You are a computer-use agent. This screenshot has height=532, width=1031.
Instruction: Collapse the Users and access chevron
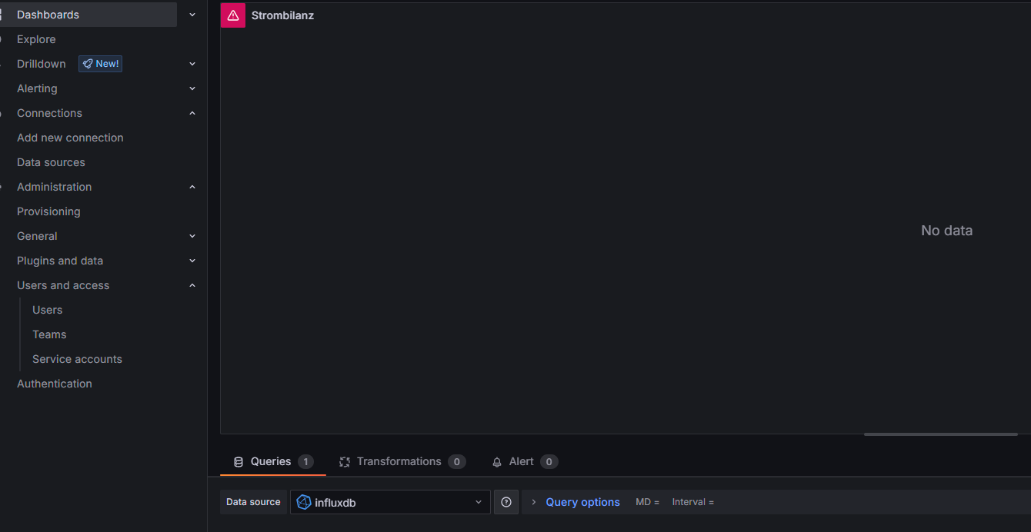pos(192,285)
